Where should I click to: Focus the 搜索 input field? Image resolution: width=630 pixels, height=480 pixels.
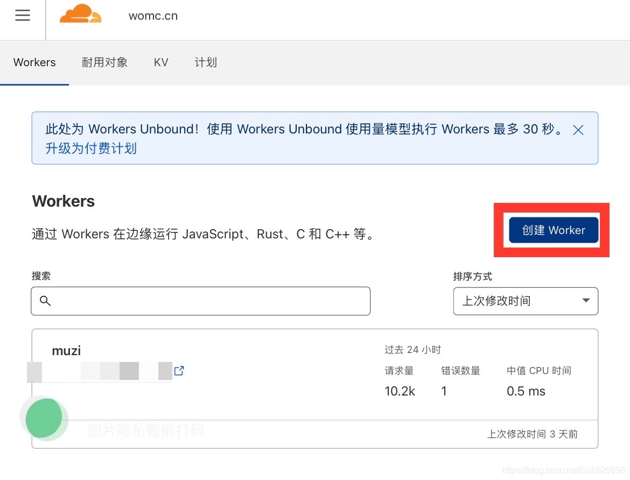pyautogui.click(x=200, y=301)
